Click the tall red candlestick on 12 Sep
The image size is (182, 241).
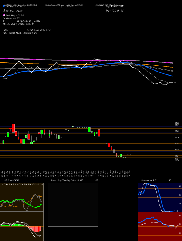(x=13, y=128)
